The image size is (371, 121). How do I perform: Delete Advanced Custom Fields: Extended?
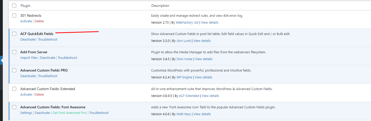coord(39,95)
